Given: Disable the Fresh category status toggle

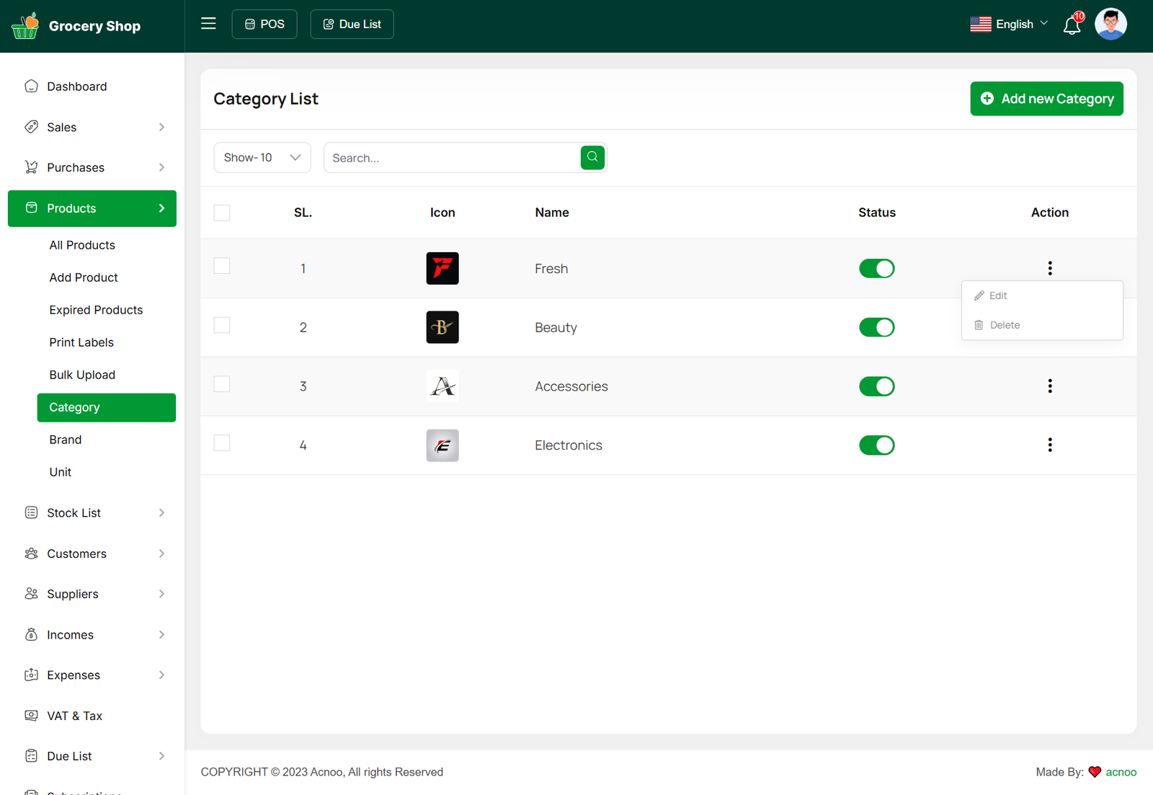Looking at the screenshot, I should pos(876,269).
